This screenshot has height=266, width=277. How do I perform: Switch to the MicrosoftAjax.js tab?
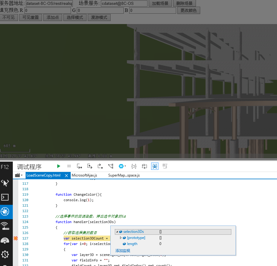(84, 175)
